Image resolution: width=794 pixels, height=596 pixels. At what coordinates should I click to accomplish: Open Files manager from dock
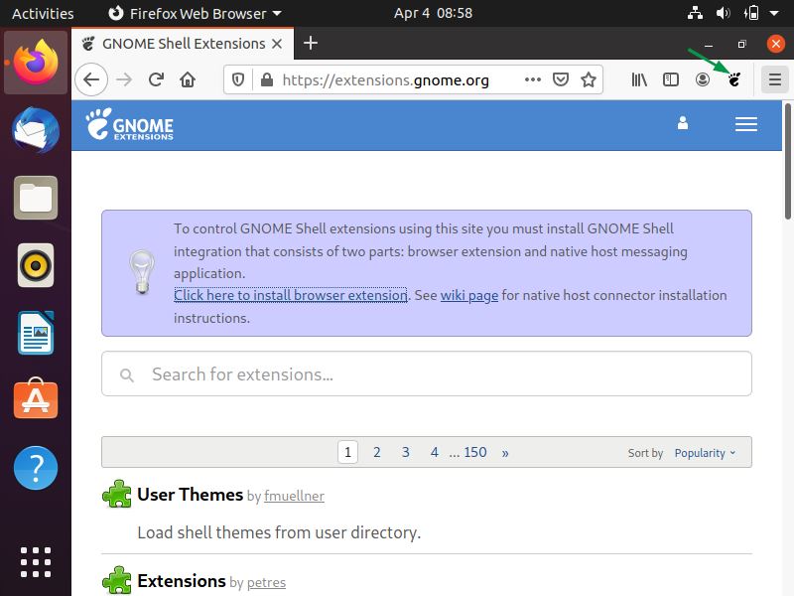coord(36,198)
